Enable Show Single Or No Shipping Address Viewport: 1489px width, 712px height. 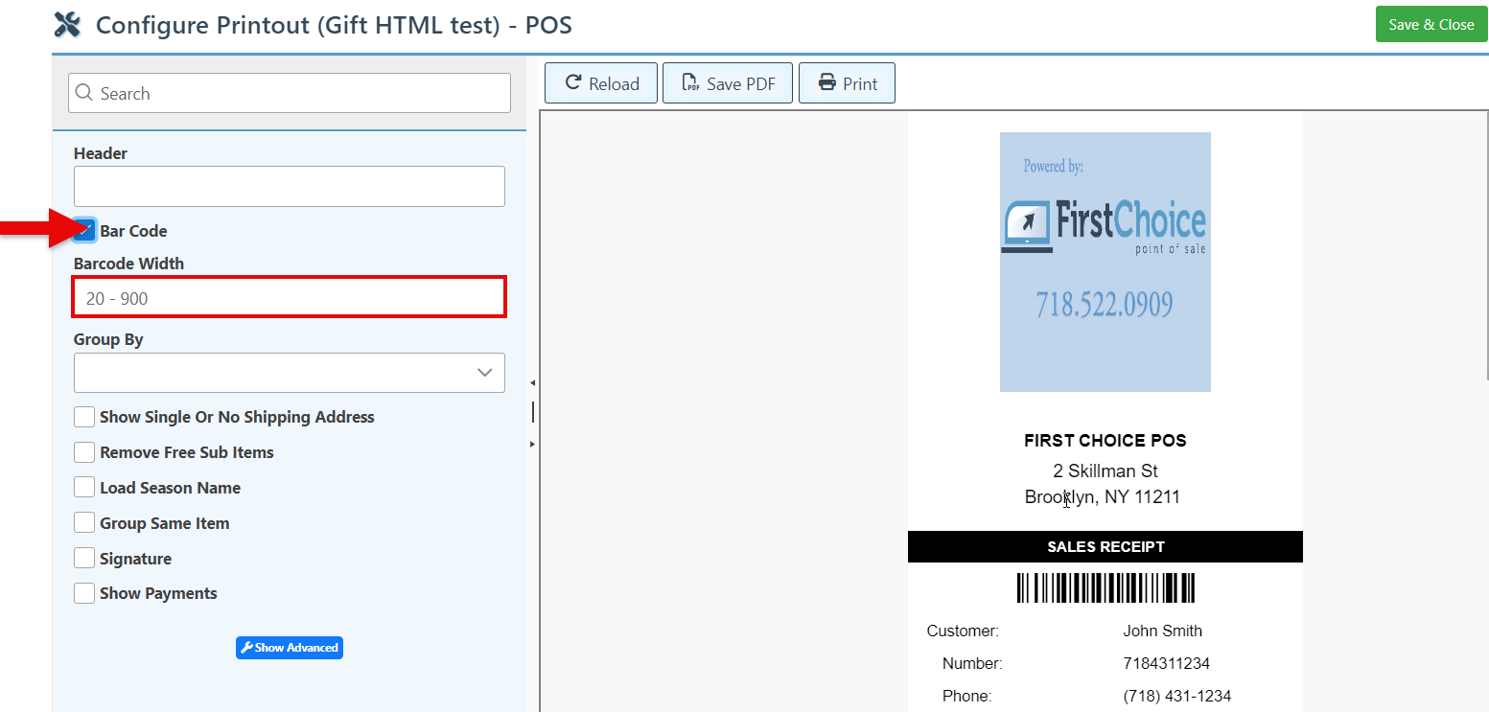click(84, 417)
